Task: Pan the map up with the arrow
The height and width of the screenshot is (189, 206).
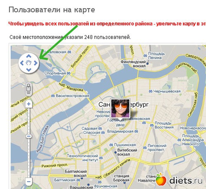Action: [29, 56]
